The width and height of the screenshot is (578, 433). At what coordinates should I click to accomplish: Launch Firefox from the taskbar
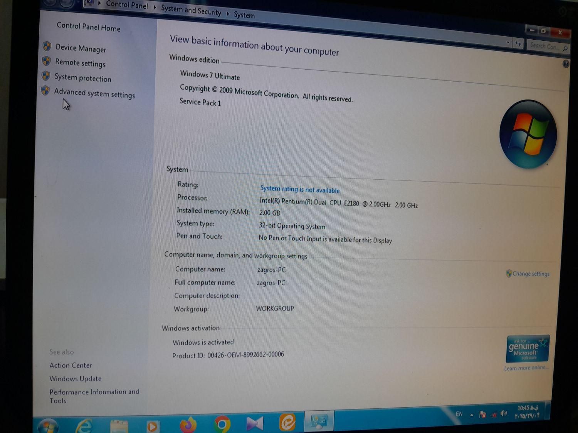coord(188,425)
